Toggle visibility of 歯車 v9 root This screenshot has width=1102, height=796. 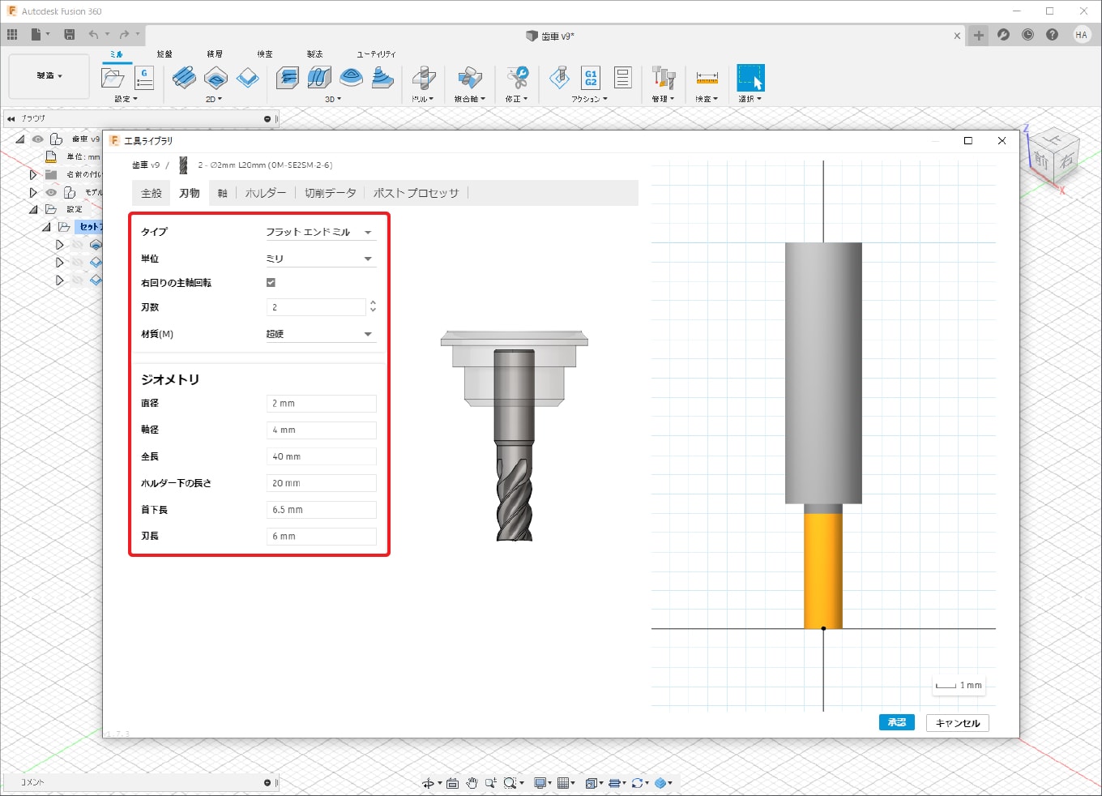coord(37,139)
